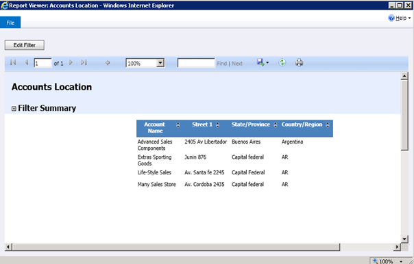The width and height of the screenshot is (414, 264).
Task: Click horizontal scrollbar right arrow
Action: [x=397, y=247]
